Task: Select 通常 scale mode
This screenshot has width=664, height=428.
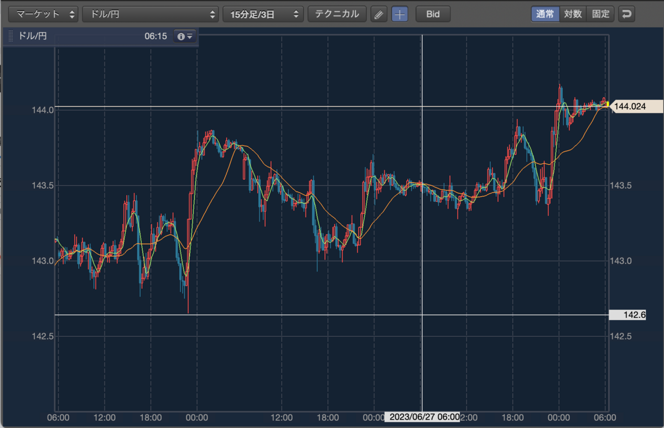Action: coord(545,14)
